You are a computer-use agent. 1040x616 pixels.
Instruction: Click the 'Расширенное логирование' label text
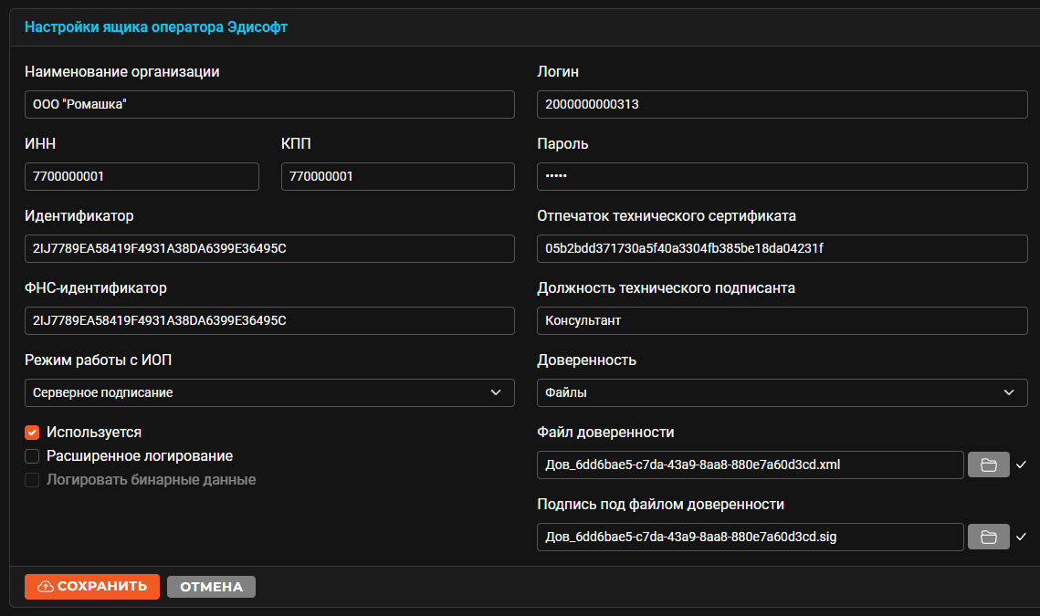coord(140,456)
